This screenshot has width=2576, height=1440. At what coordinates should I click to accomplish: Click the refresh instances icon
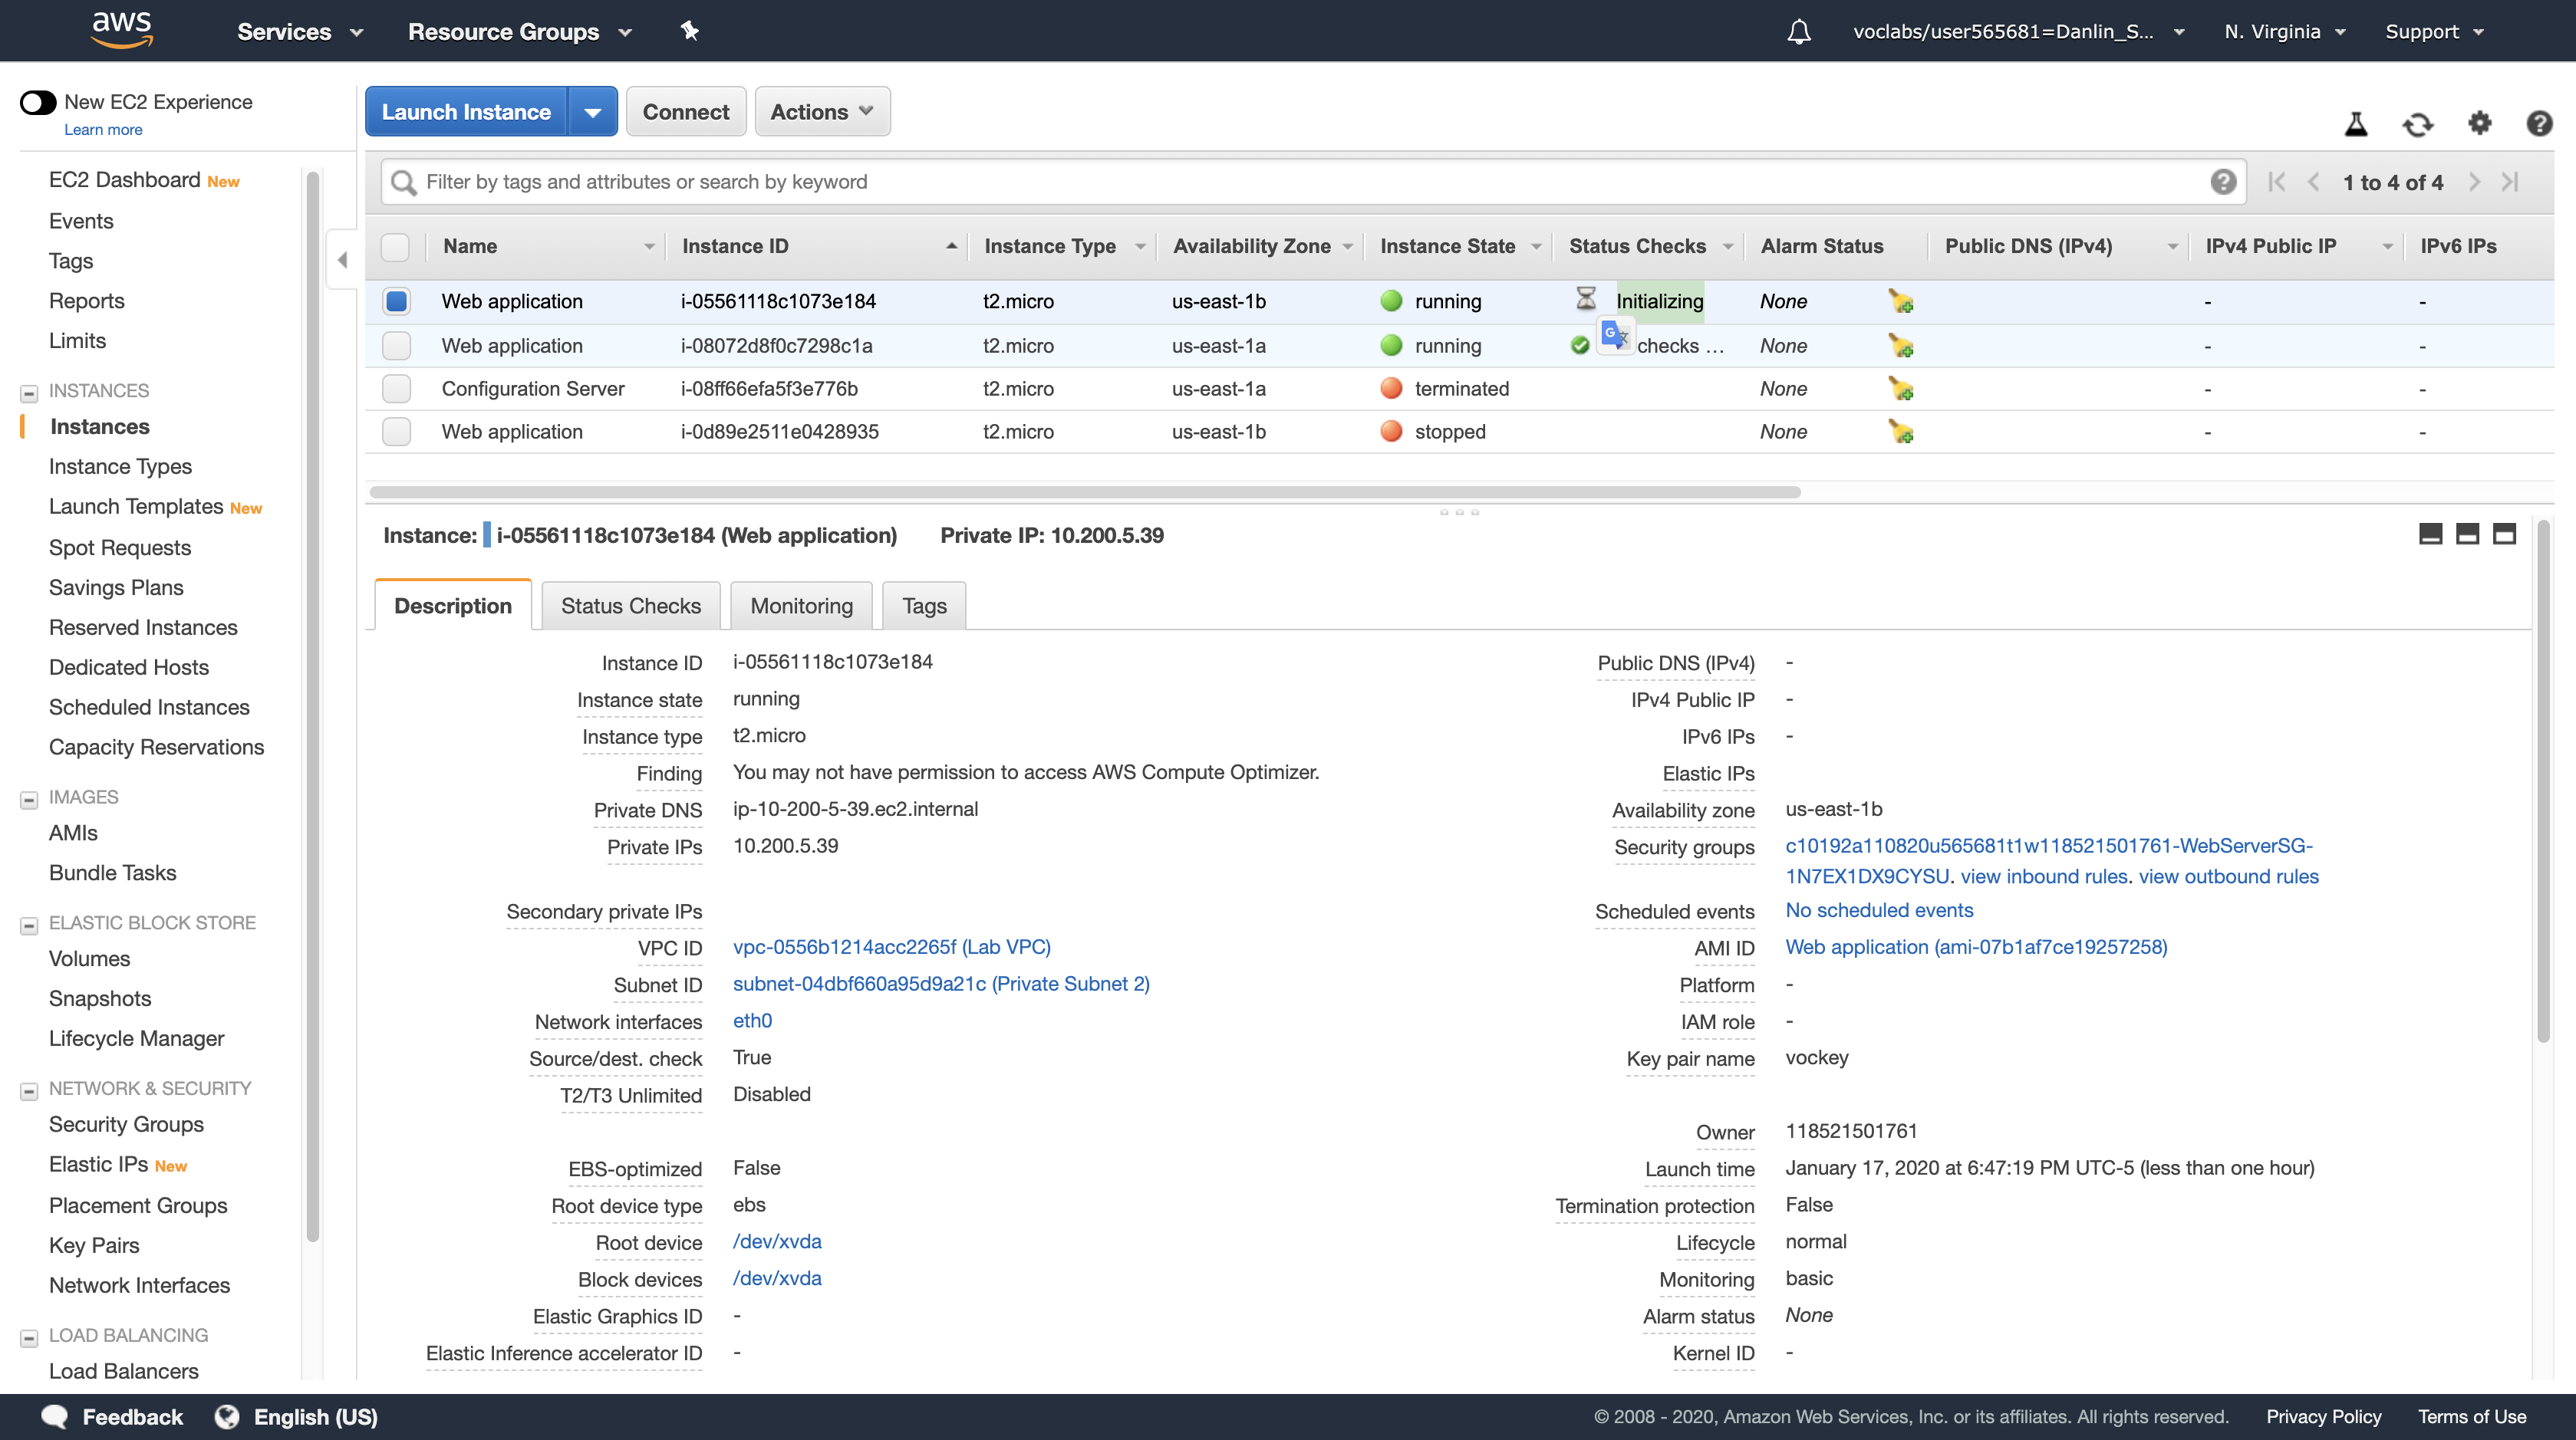click(2417, 124)
